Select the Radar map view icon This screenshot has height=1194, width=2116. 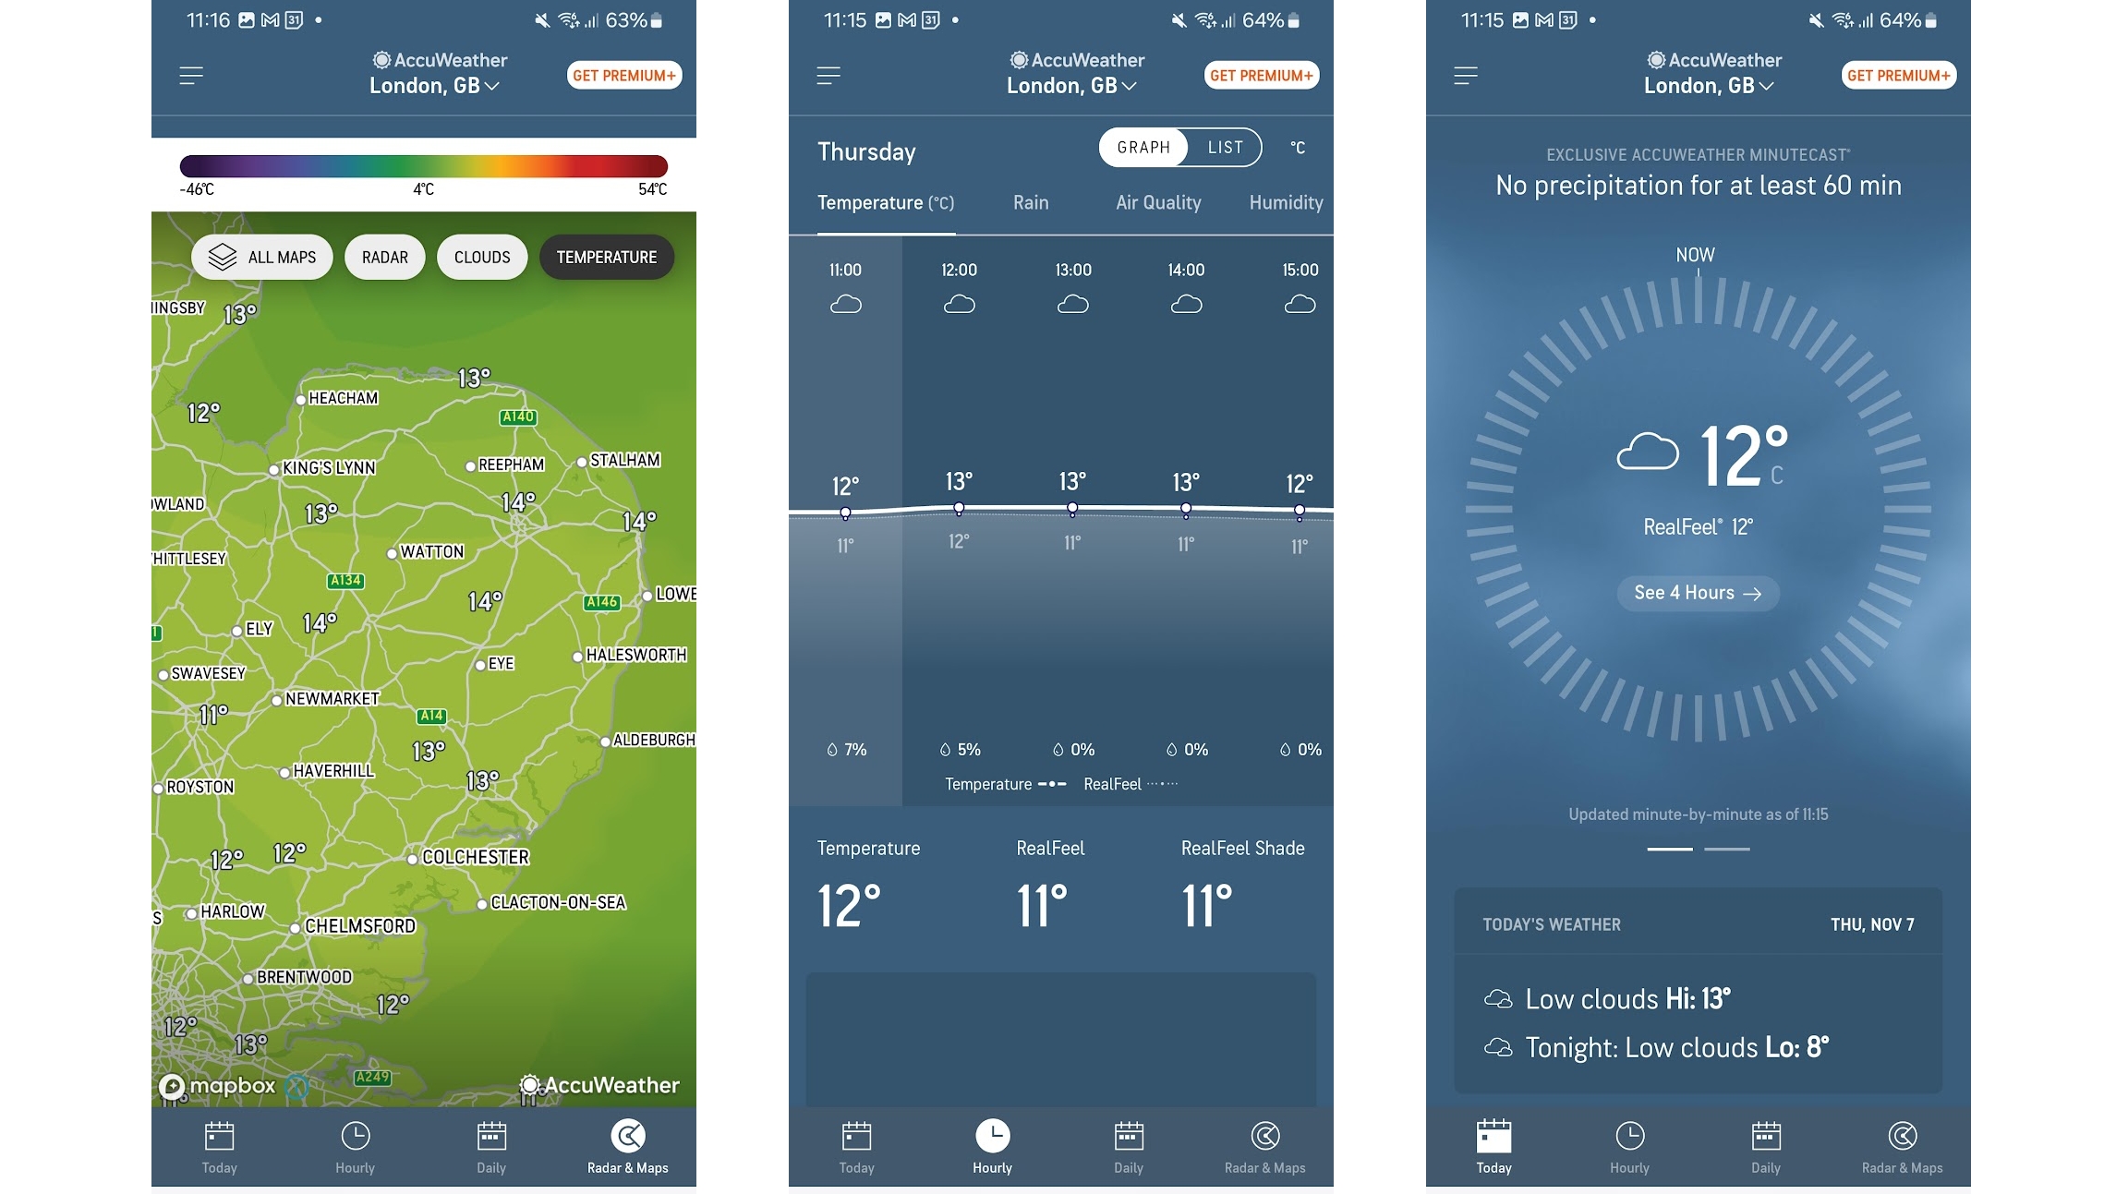(383, 257)
